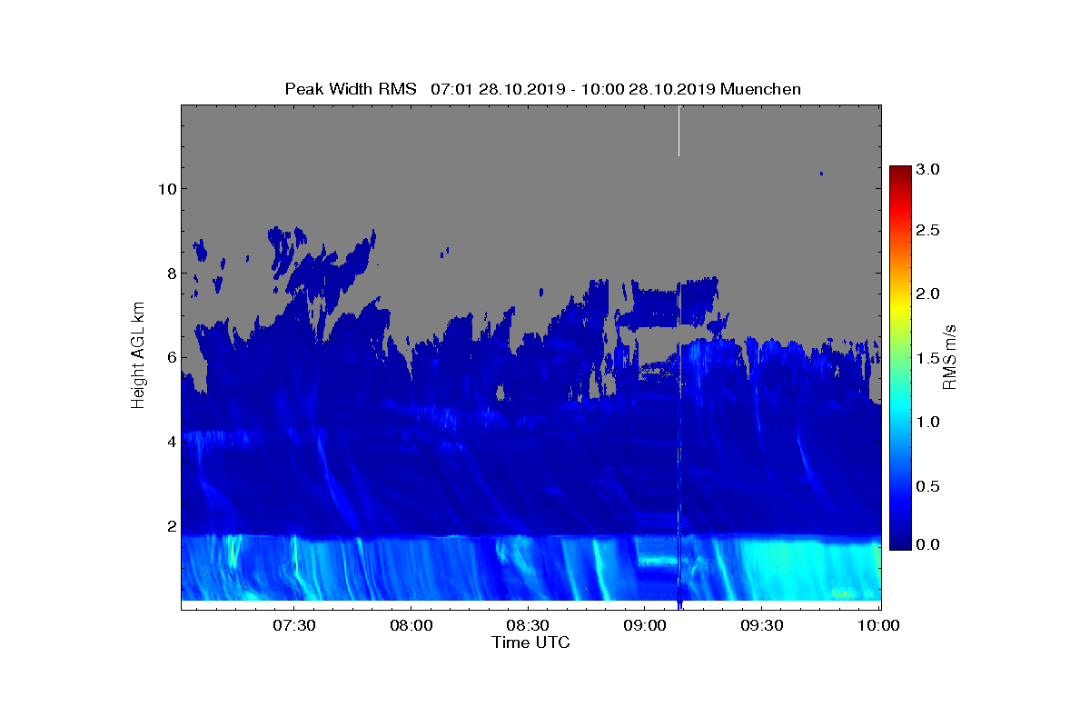This screenshot has width=1090, height=727.
Task: Click the dark red top of the colorbar
Action: (x=900, y=171)
